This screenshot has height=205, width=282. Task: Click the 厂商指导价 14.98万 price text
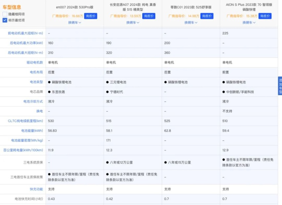click(184, 16)
